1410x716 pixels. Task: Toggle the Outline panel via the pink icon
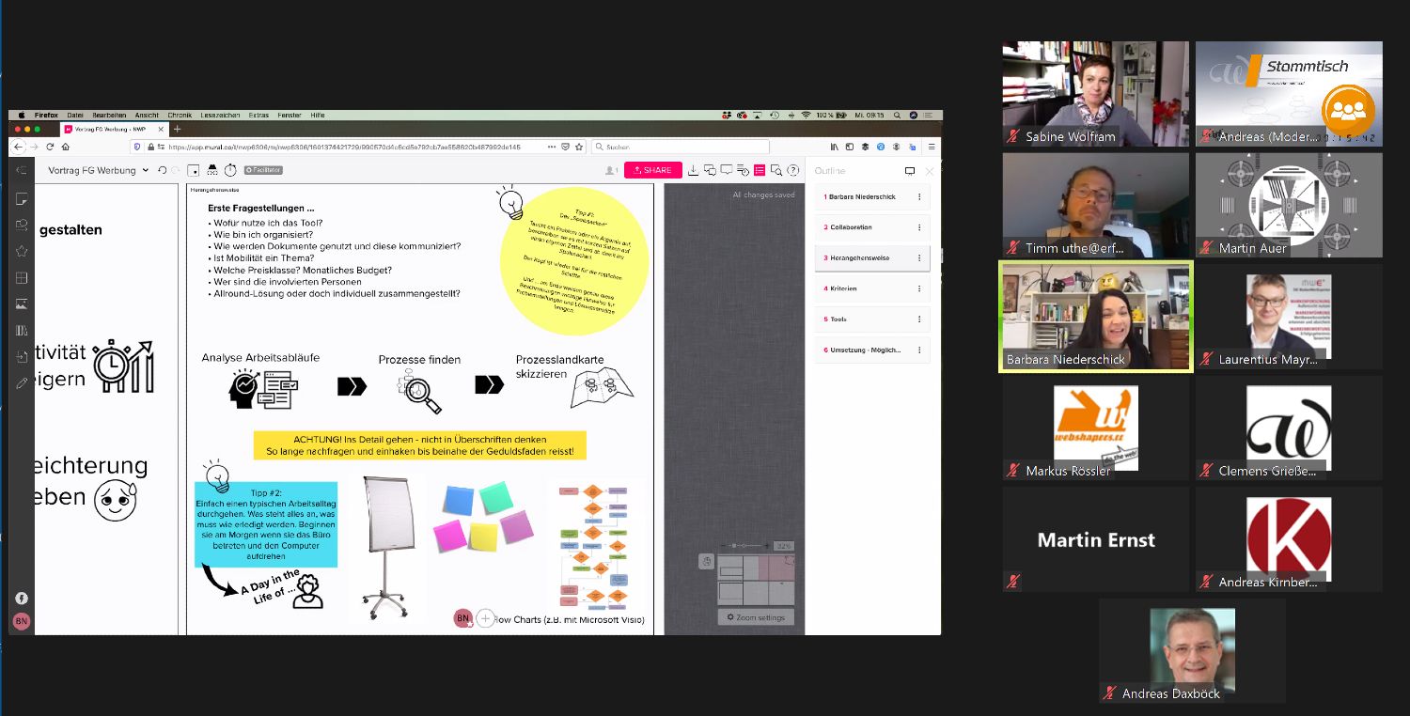click(x=759, y=170)
